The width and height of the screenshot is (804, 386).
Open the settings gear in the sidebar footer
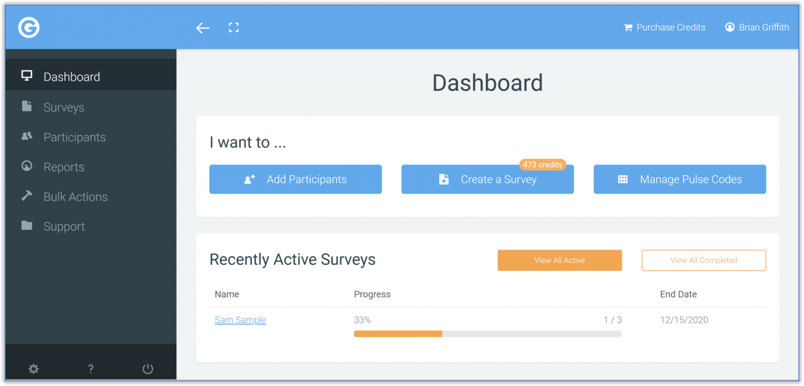pyautogui.click(x=33, y=369)
